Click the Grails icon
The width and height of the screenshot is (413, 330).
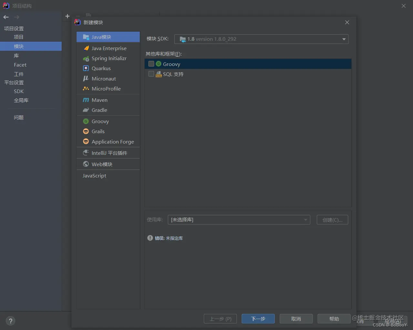tap(86, 131)
